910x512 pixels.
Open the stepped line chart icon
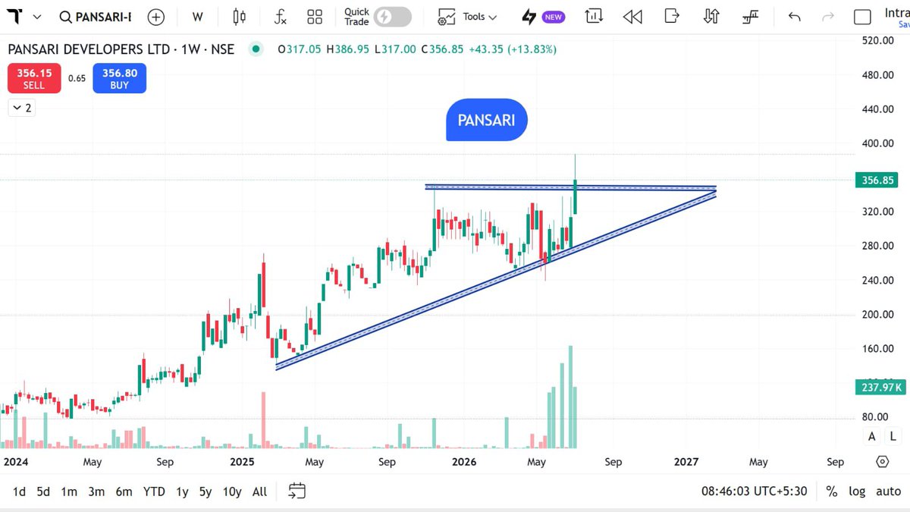point(751,17)
